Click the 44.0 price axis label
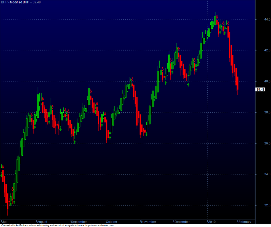Screen dimensions: 271x227 pyautogui.click(x=267, y=19)
